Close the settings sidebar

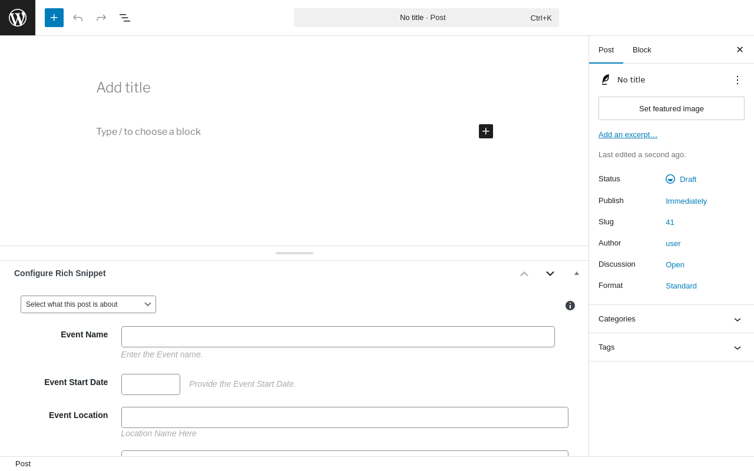coord(740,49)
